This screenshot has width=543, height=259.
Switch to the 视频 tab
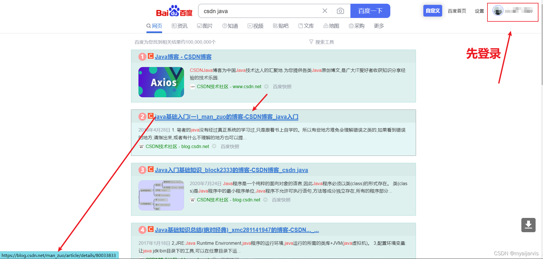pyautogui.click(x=256, y=26)
